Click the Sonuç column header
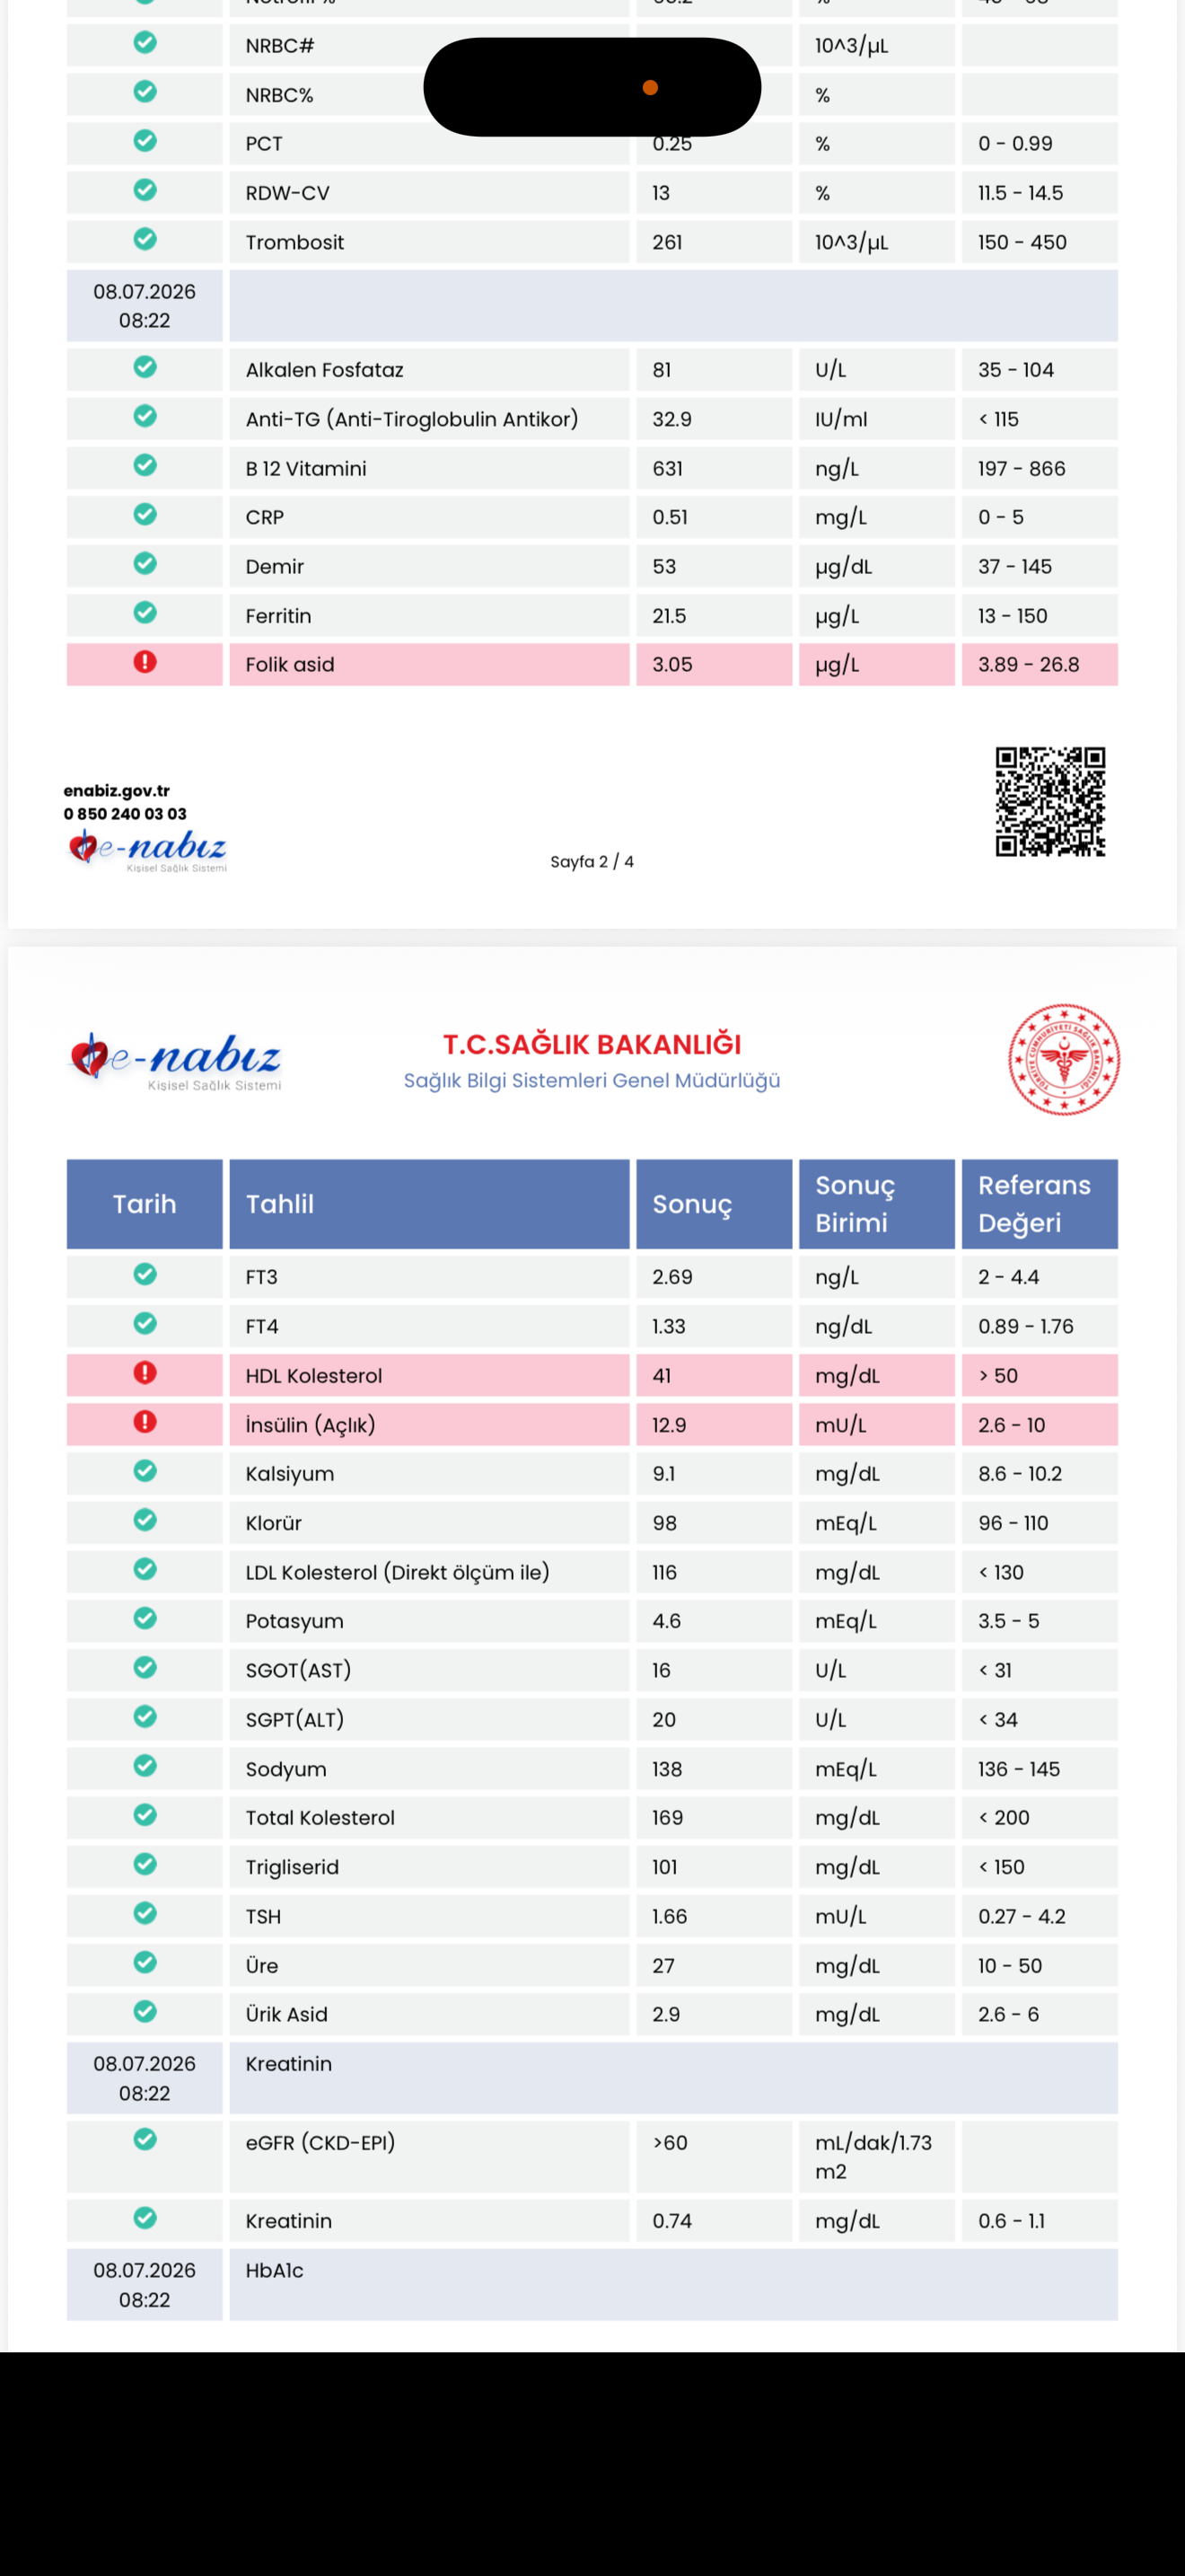 click(x=715, y=1204)
